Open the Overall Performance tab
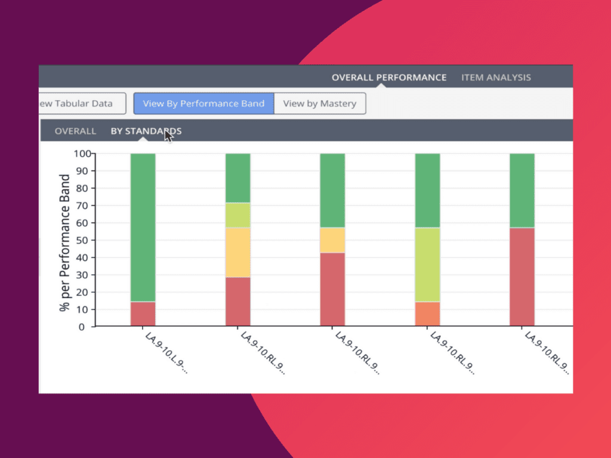Image resolution: width=611 pixels, height=458 pixels. coord(388,78)
